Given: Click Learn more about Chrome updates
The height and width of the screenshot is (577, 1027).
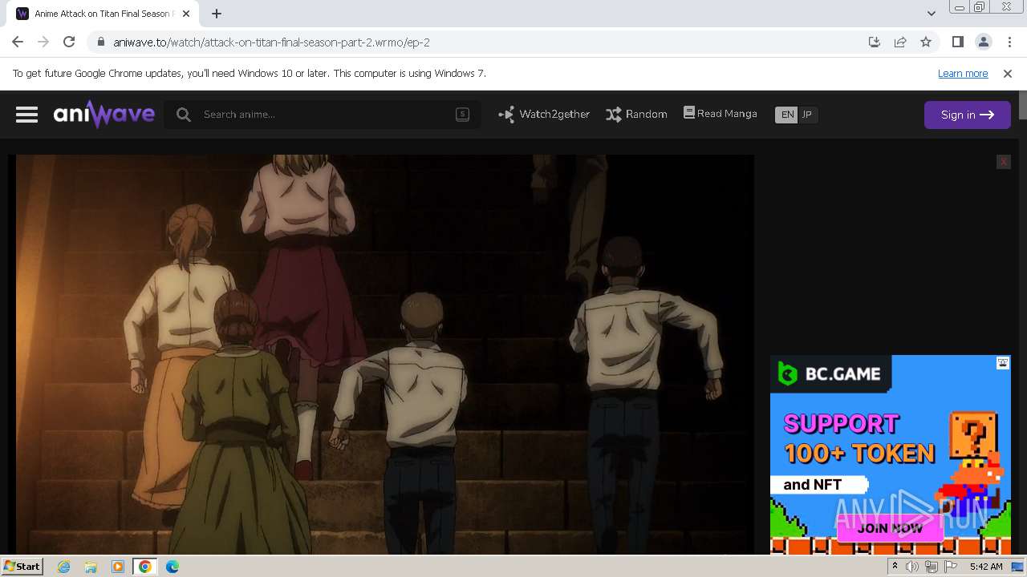Looking at the screenshot, I should click(963, 73).
